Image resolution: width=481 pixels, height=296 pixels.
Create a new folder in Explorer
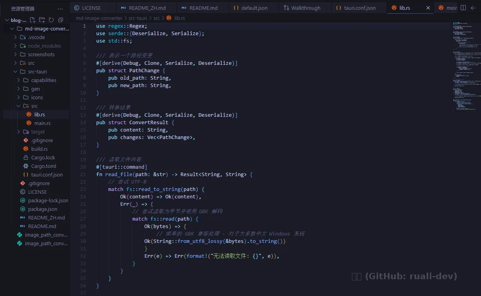42,20
